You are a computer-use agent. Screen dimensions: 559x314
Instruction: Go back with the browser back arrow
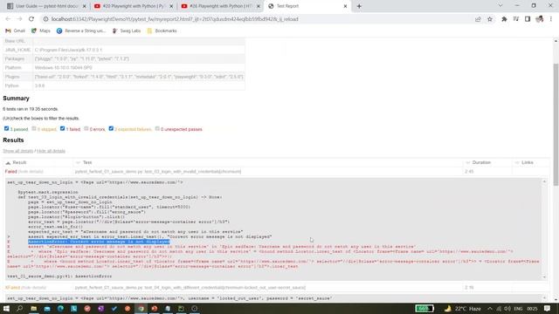(8, 19)
